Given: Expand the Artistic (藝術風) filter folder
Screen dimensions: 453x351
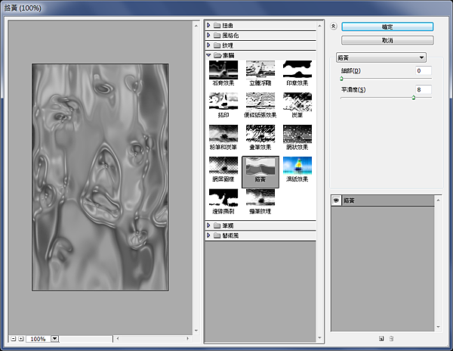Looking at the screenshot, I should pyautogui.click(x=208, y=235).
